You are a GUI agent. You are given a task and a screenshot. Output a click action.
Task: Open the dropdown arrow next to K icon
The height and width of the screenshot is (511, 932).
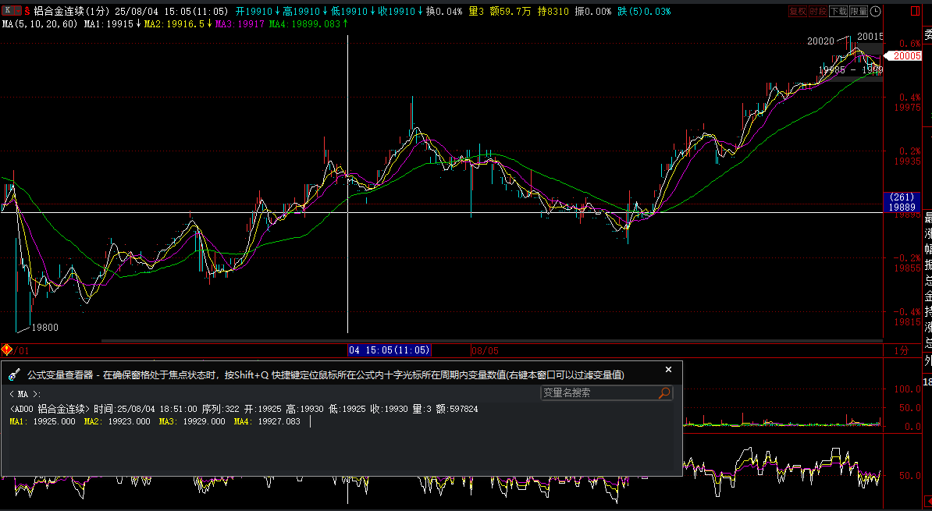click(17, 11)
